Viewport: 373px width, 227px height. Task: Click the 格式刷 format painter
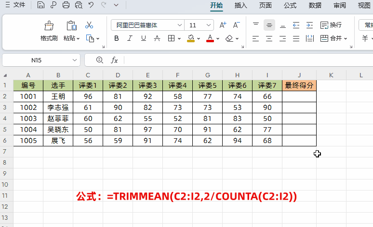coord(49,31)
